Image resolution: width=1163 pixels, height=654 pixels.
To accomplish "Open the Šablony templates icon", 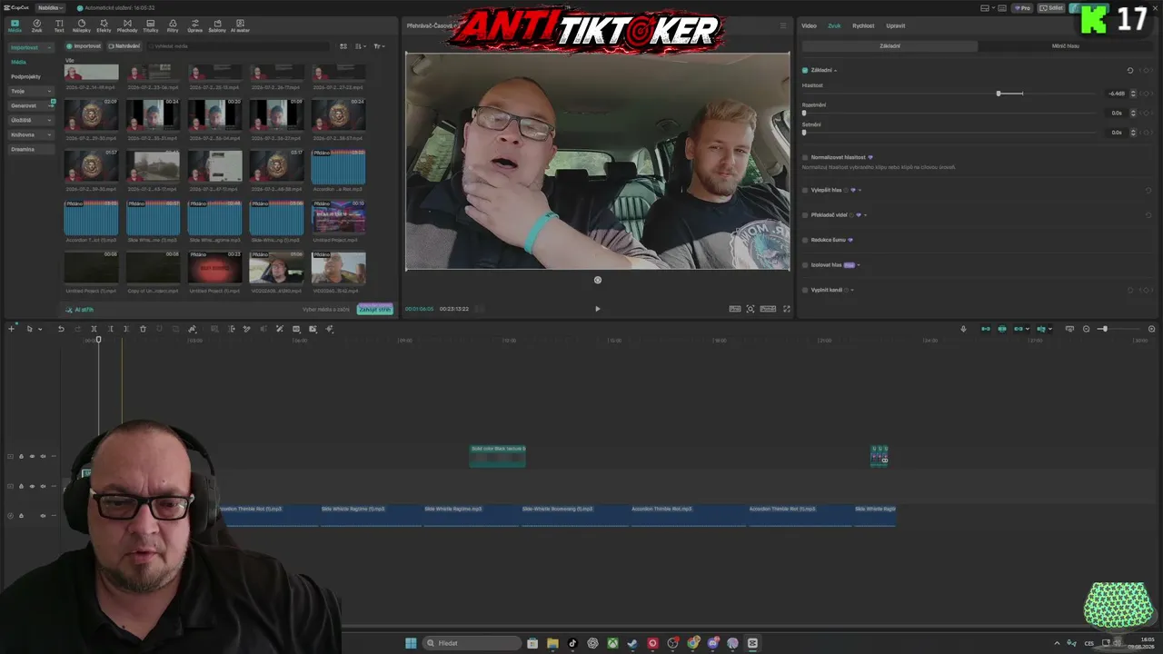I will click(217, 25).
